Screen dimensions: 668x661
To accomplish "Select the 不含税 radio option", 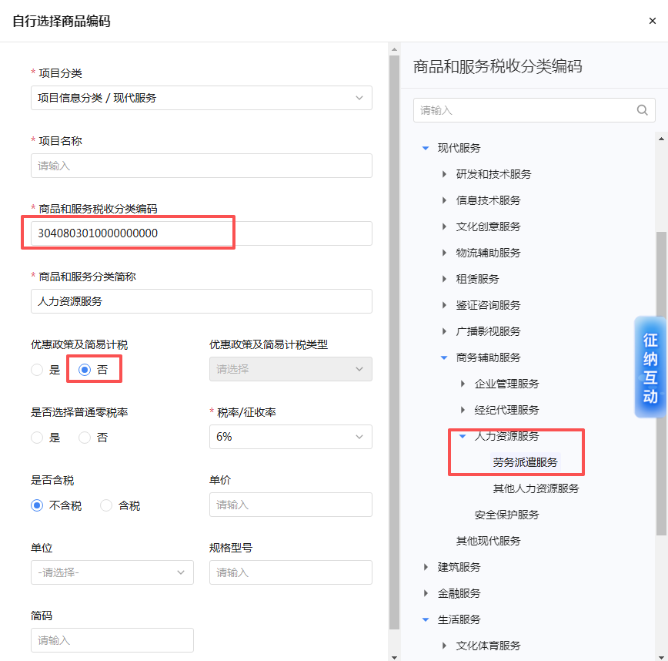I will click(x=37, y=506).
